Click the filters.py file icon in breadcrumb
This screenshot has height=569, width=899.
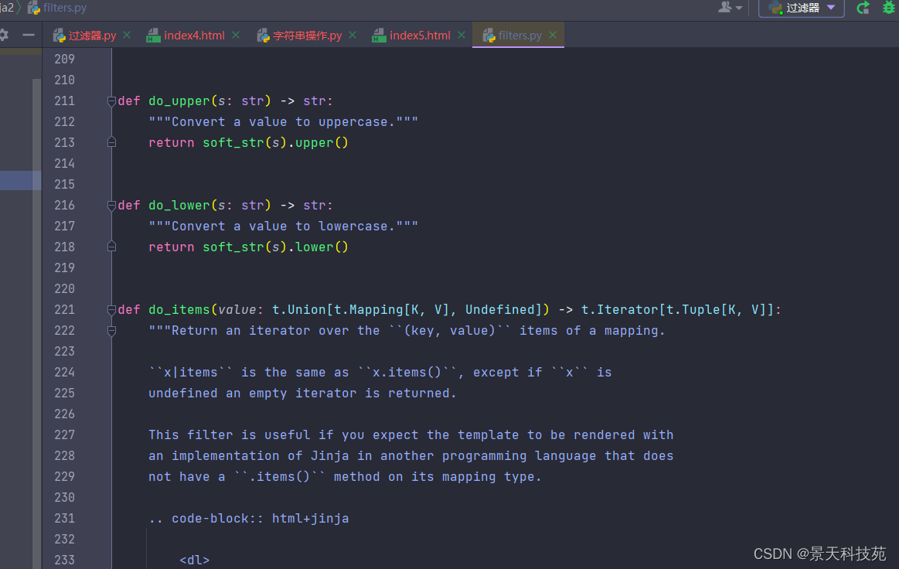point(34,8)
